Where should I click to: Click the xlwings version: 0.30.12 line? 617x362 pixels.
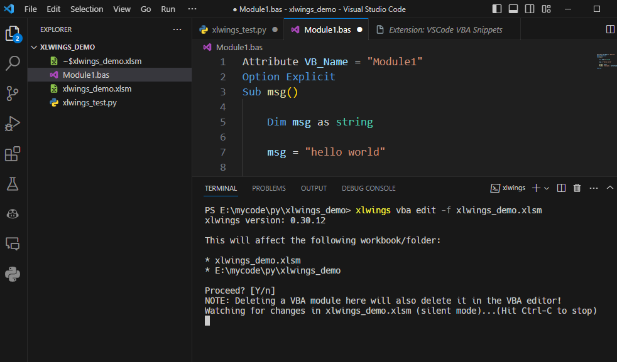click(x=265, y=220)
